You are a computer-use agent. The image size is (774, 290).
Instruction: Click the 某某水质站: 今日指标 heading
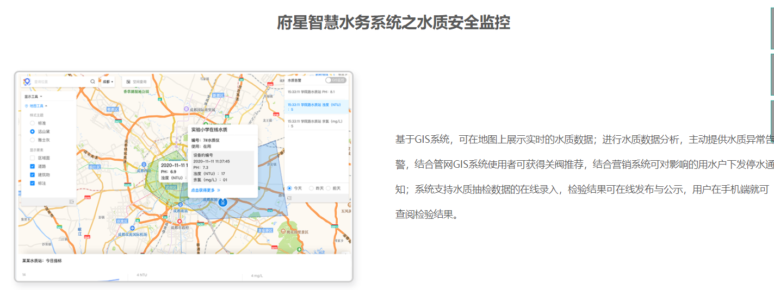[x=42, y=261]
